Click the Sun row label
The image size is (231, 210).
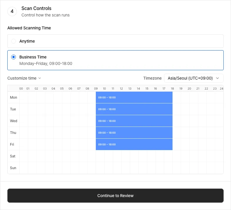tap(13, 168)
